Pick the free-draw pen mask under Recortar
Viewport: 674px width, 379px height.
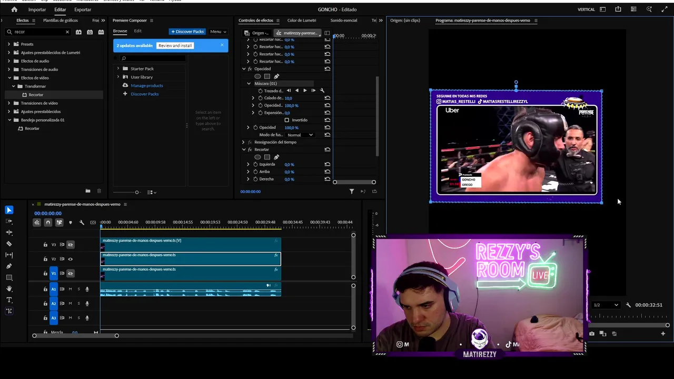276,157
